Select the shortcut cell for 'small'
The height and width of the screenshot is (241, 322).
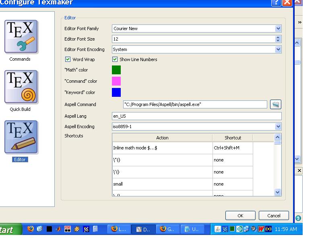point(233,184)
